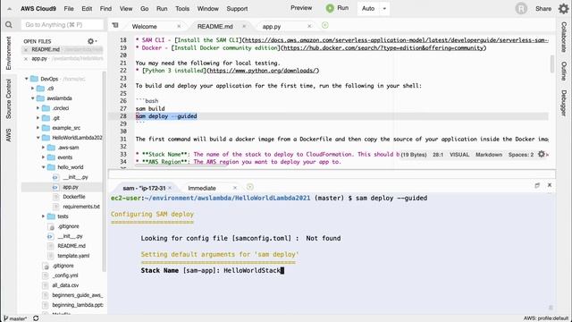This screenshot has width=572, height=322.
Task: Click the master branch icon in status bar
Action: pos(5,318)
